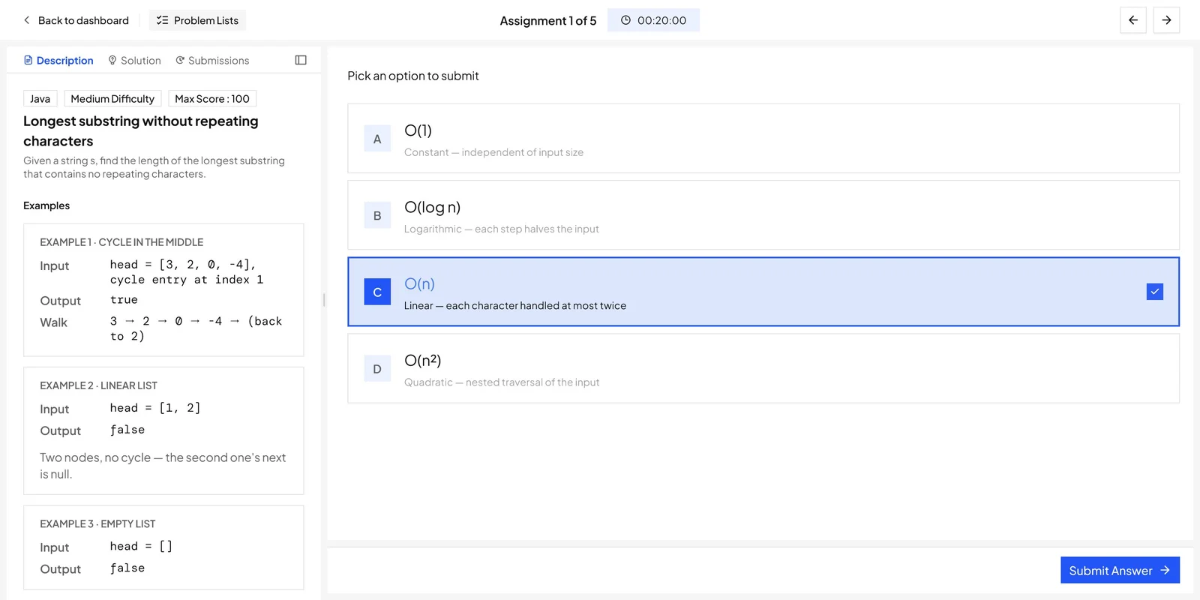Image resolution: width=1200 pixels, height=600 pixels.
Task: Click the timer showing 00:20:00
Action: [653, 20]
